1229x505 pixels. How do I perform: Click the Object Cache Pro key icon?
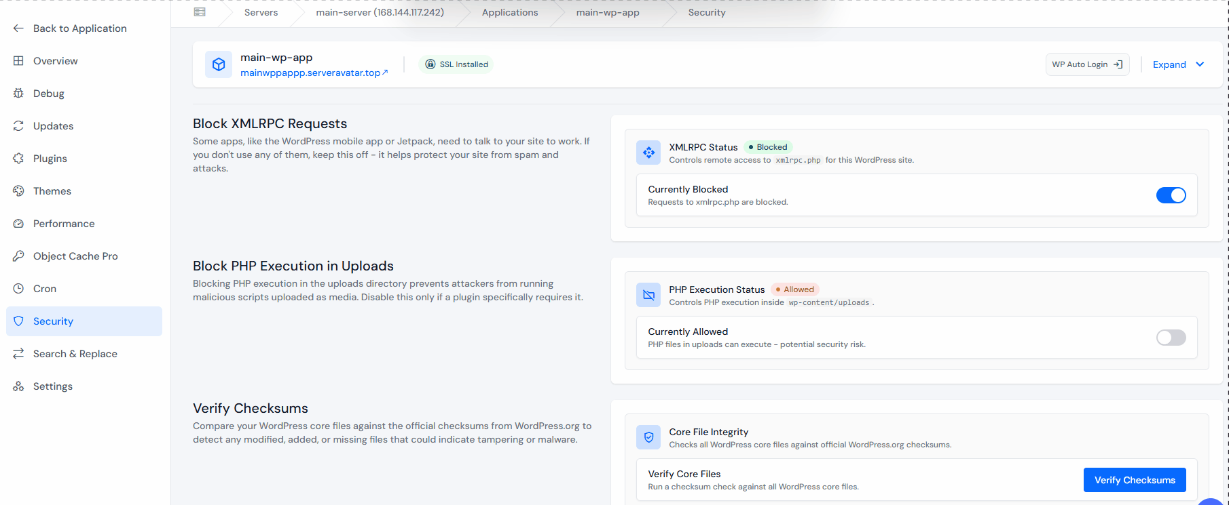(x=18, y=256)
